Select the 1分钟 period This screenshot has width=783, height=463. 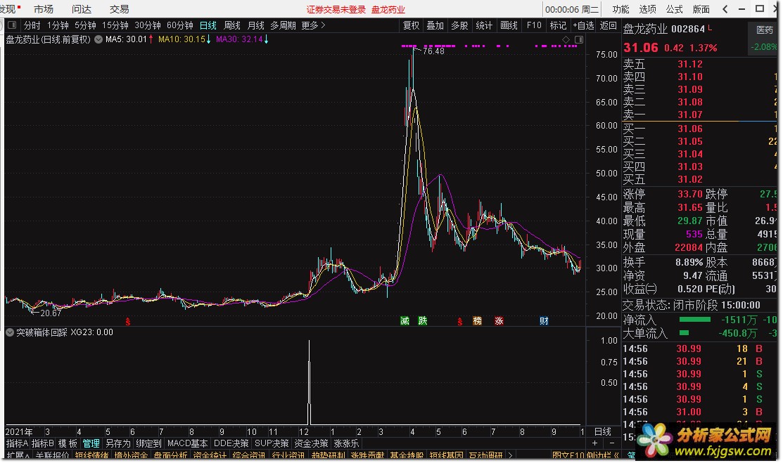[x=58, y=25]
